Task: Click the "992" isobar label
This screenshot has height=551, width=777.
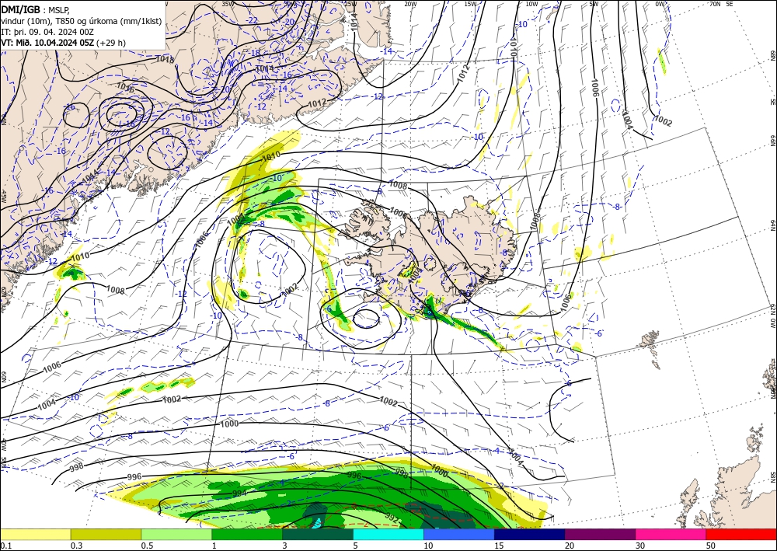Action: (x=392, y=518)
